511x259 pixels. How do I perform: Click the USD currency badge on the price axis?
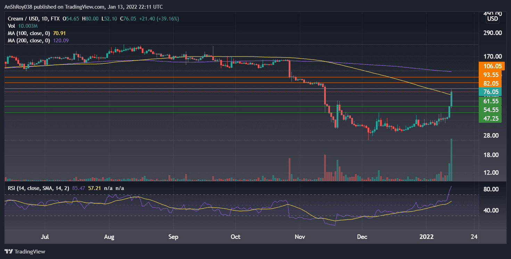click(492, 19)
